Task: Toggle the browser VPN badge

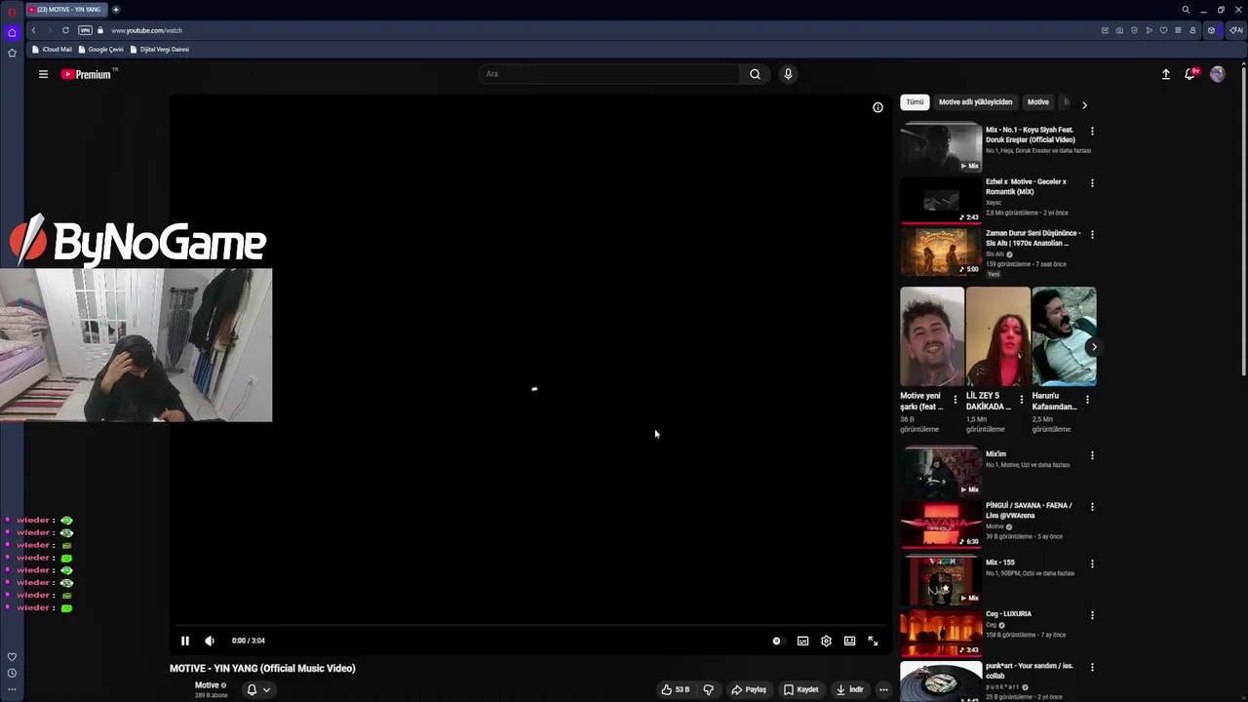Action: click(x=85, y=30)
